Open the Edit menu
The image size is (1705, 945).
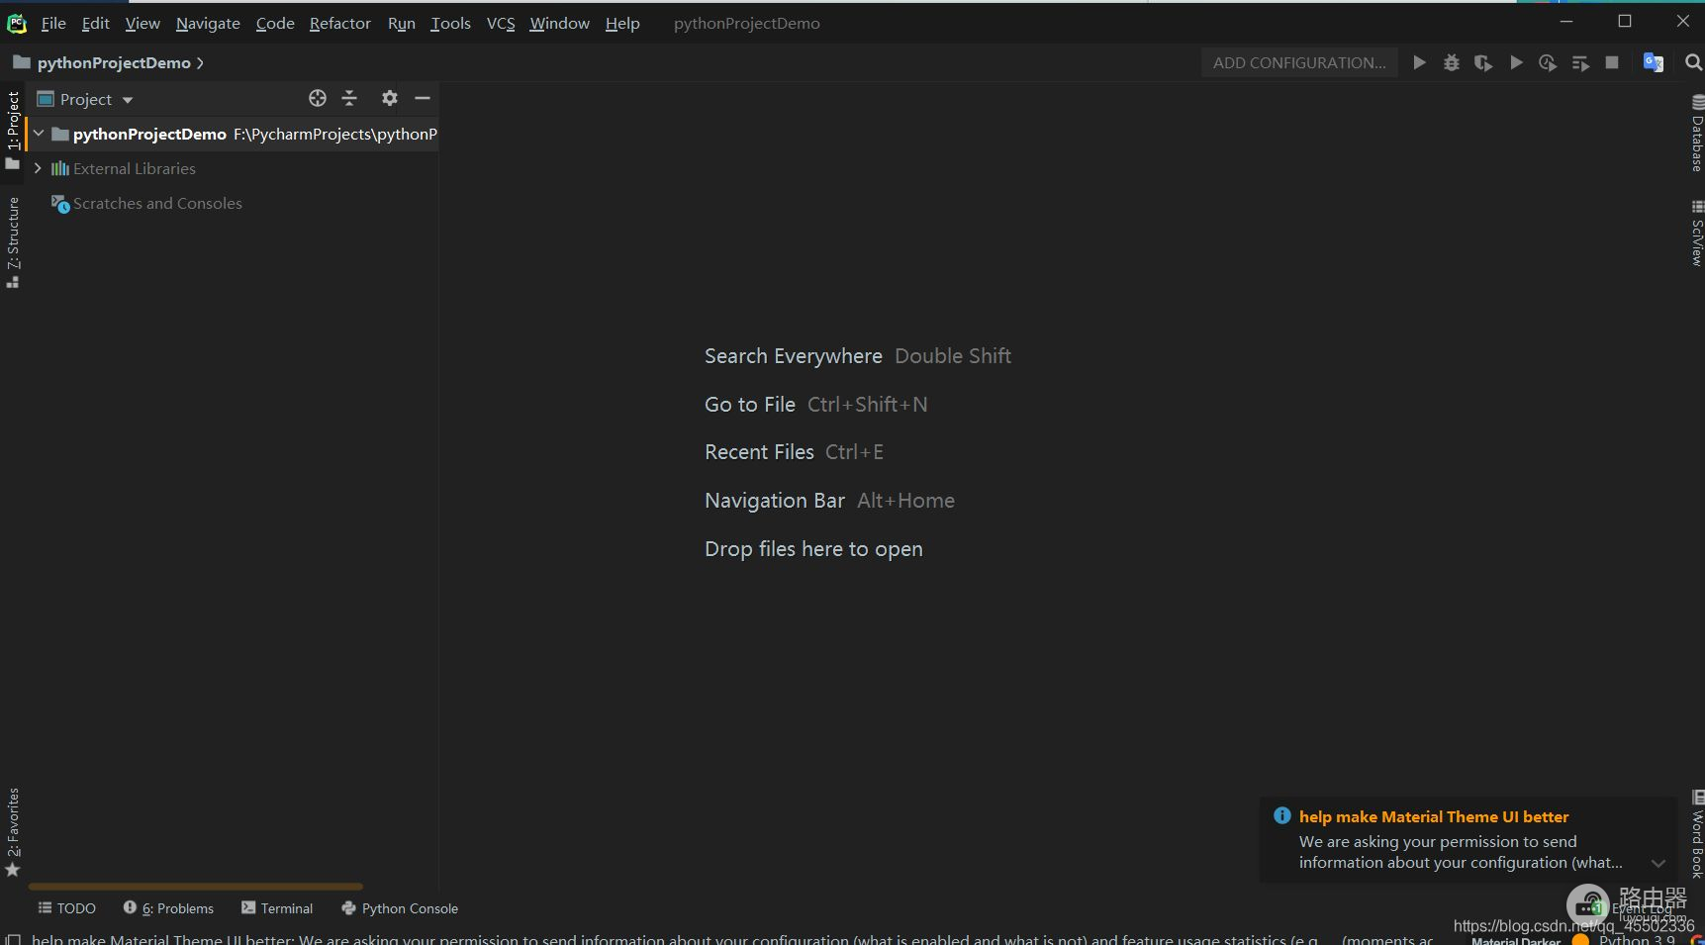click(95, 23)
